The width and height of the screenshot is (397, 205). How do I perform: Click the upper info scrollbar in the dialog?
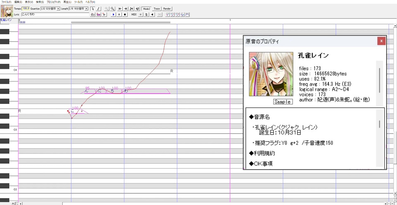[379, 80]
